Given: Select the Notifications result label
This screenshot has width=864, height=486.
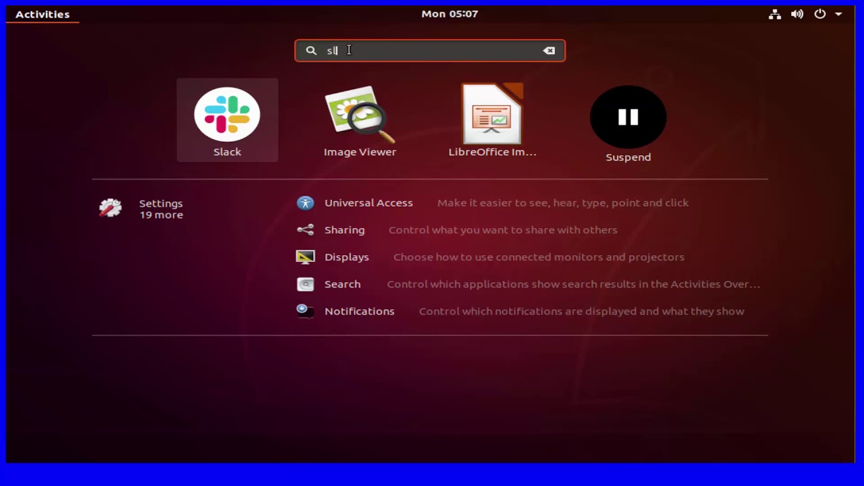Looking at the screenshot, I should (359, 311).
